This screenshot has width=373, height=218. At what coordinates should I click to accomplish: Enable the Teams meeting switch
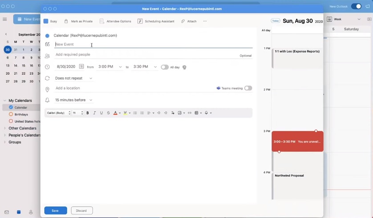248,88
